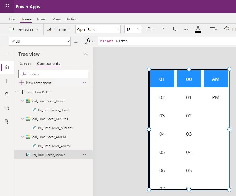Toggle underline formatting

coord(175,29)
